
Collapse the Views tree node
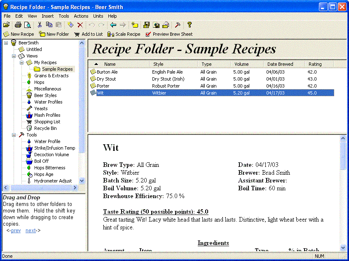coord(14,56)
